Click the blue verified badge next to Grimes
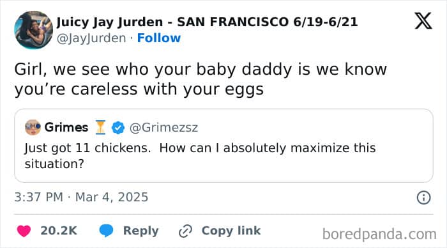The height and width of the screenshot is (248, 447). [x=118, y=128]
